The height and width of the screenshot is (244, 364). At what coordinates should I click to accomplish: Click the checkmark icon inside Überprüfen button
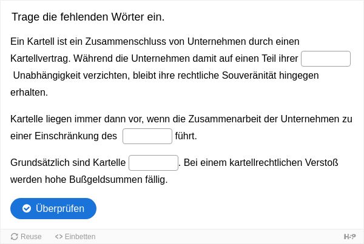coord(27,208)
